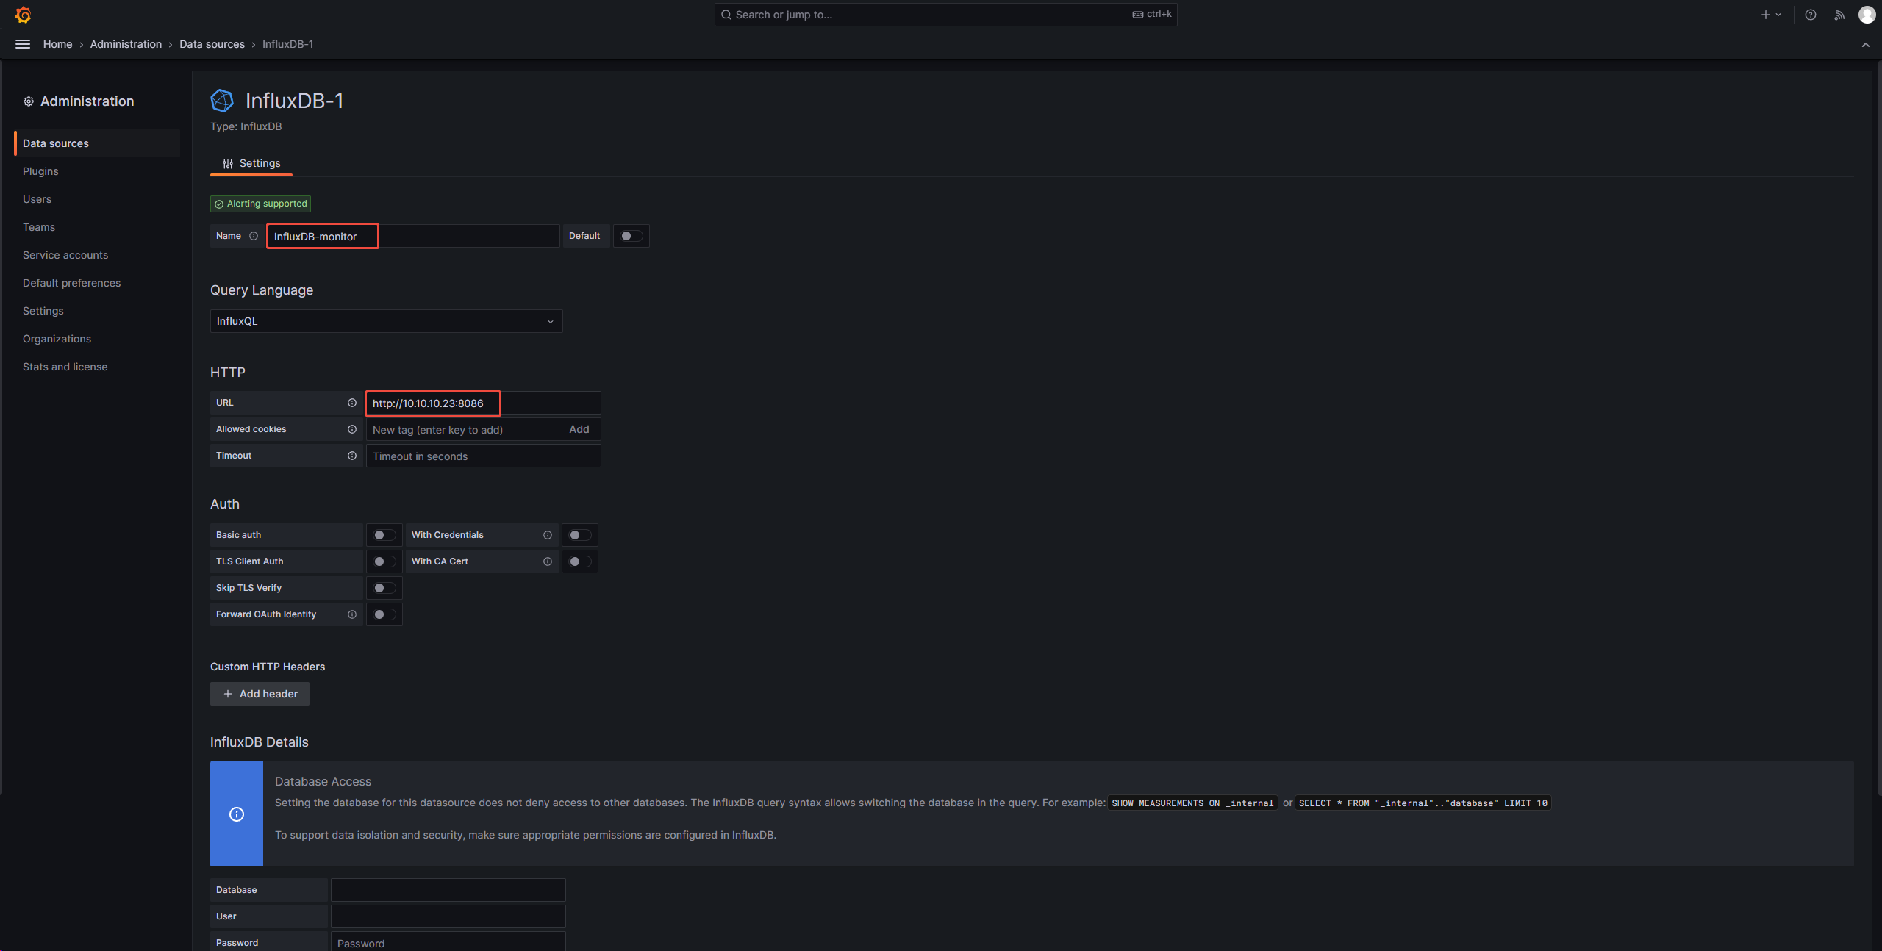Viewport: 1882px width, 951px height.
Task: Click the User input field
Action: tap(448, 916)
